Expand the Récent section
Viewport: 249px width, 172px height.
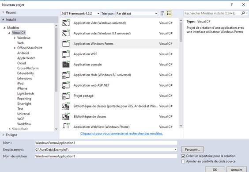click(3, 12)
